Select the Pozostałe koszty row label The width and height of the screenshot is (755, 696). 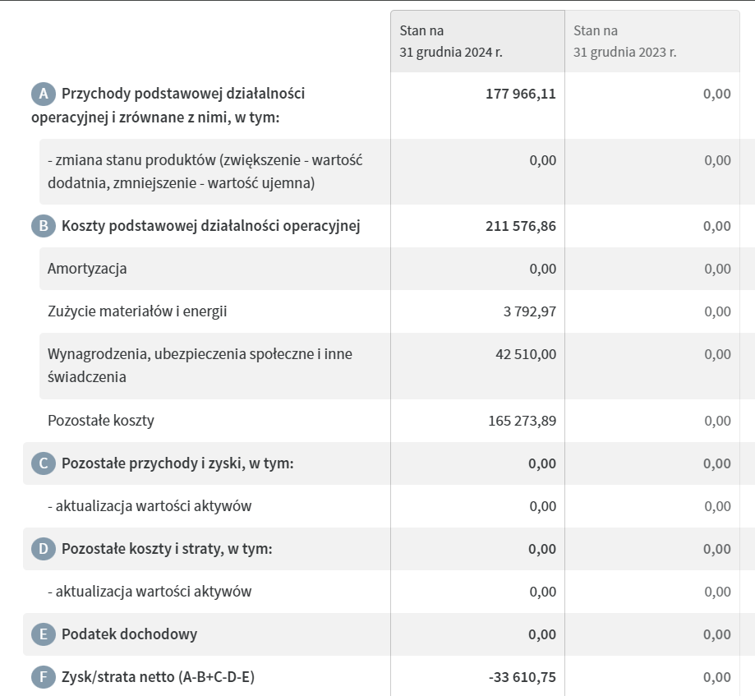(101, 421)
